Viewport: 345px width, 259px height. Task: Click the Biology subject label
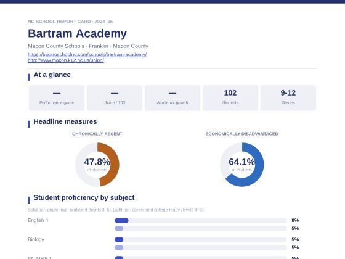[x=36, y=239]
